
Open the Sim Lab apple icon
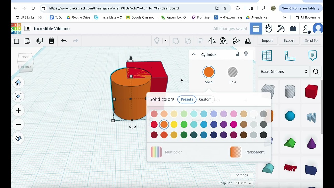(269, 29)
